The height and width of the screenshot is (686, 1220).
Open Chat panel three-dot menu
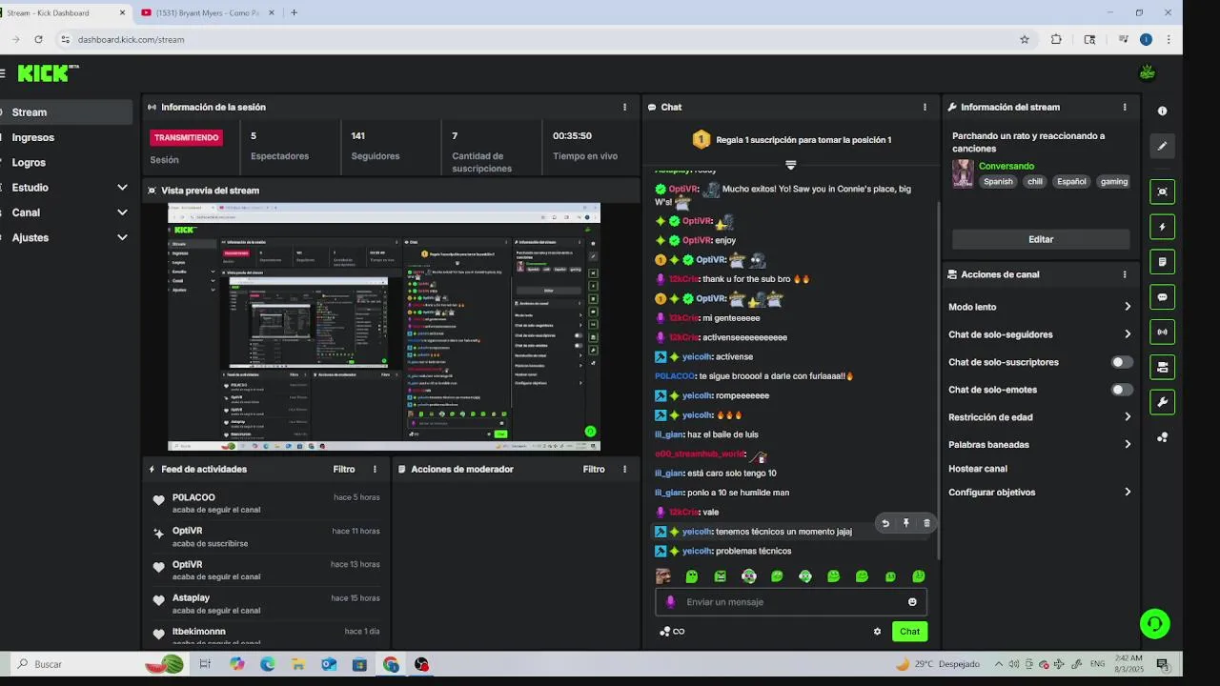pyautogui.click(x=925, y=107)
